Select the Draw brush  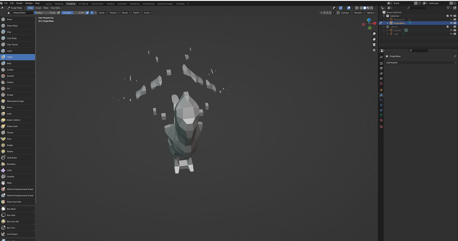coord(18,19)
